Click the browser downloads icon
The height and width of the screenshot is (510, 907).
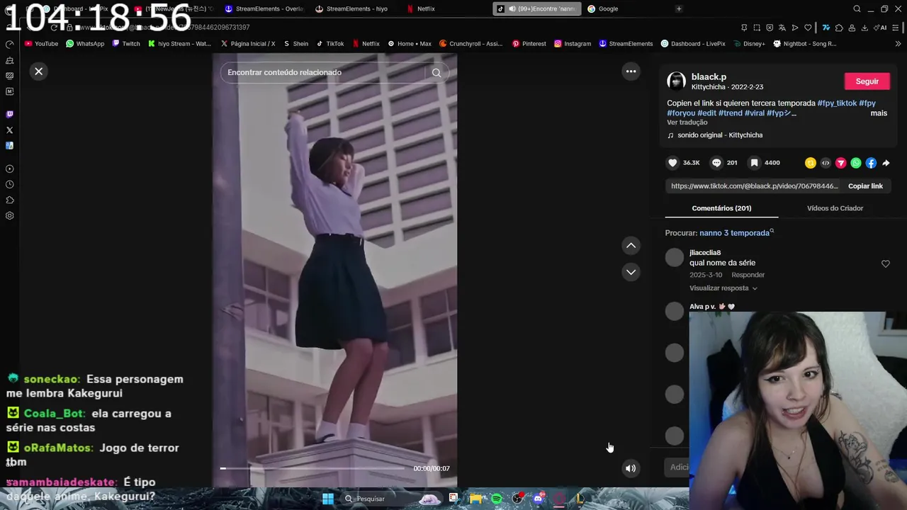[864, 28]
